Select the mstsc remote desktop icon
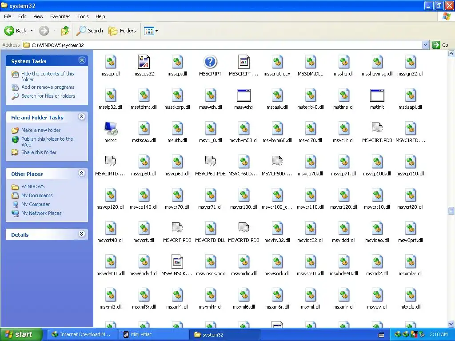The image size is (455, 341). [111, 128]
